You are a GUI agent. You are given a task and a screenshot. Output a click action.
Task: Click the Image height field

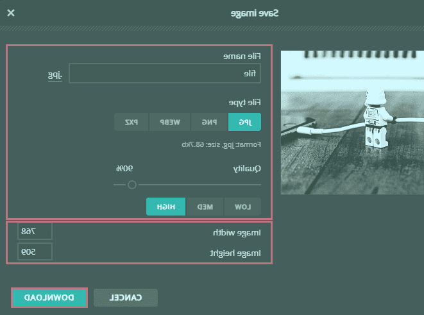point(35,252)
